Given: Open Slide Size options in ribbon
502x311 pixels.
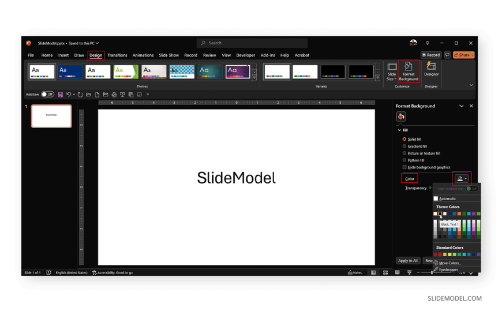Looking at the screenshot, I should [x=392, y=72].
